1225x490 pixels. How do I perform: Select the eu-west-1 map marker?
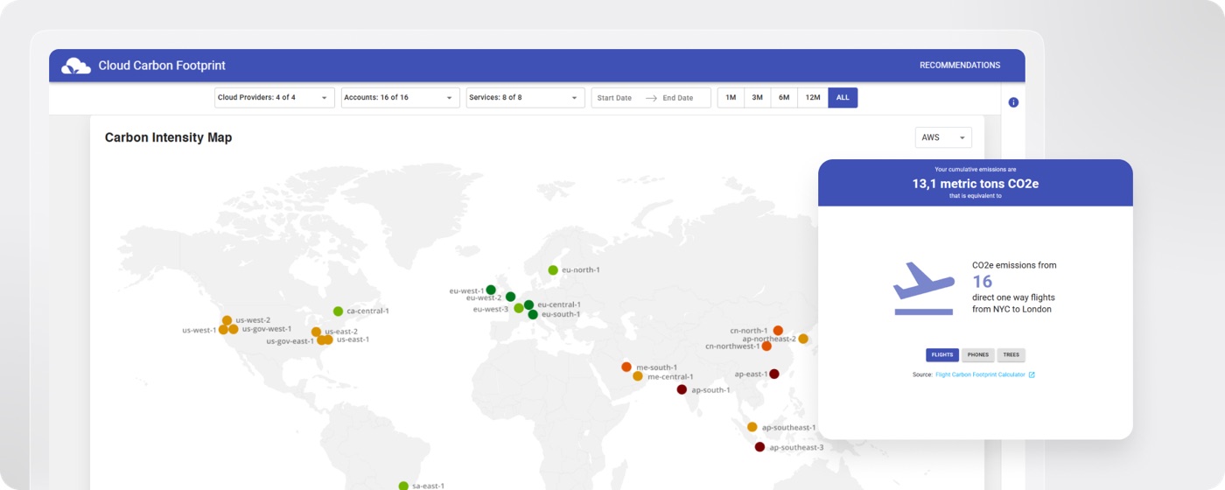[x=491, y=290]
